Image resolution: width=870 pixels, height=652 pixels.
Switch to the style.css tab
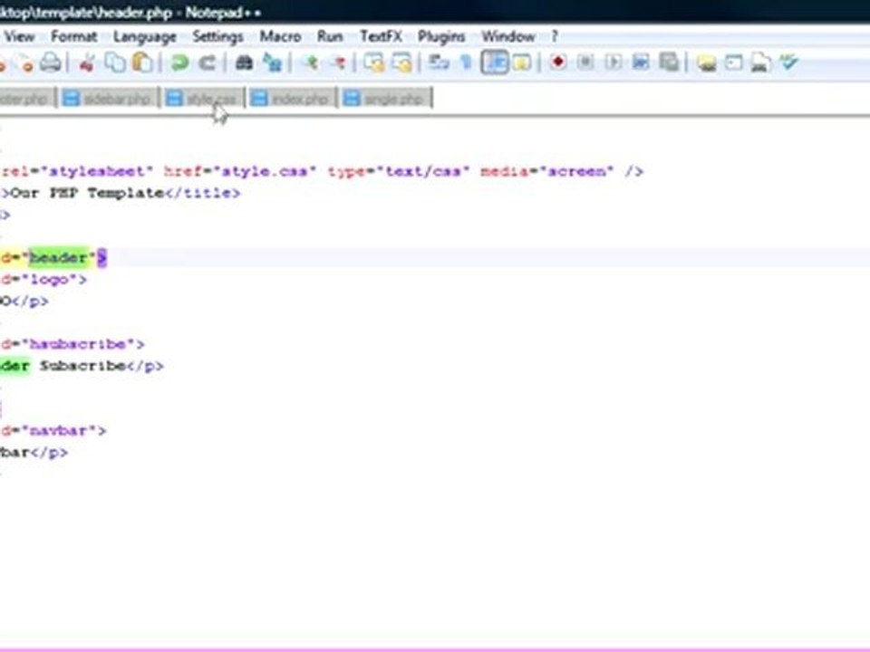202,99
